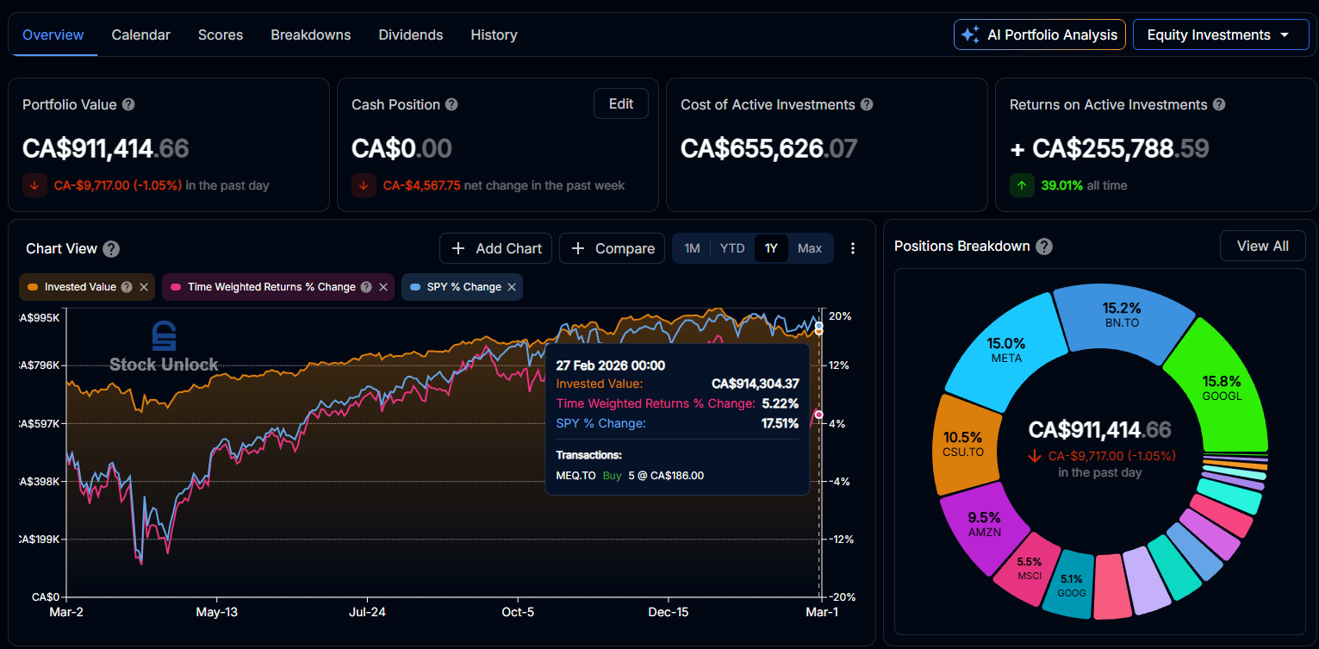
Task: Click the green up arrow beside 39.01%
Action: point(1022,185)
